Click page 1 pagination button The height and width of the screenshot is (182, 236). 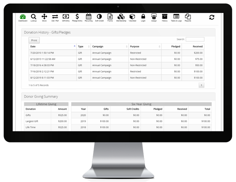[x=201, y=85]
